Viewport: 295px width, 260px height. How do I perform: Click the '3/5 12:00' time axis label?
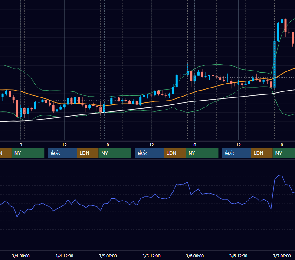(x=151, y=256)
